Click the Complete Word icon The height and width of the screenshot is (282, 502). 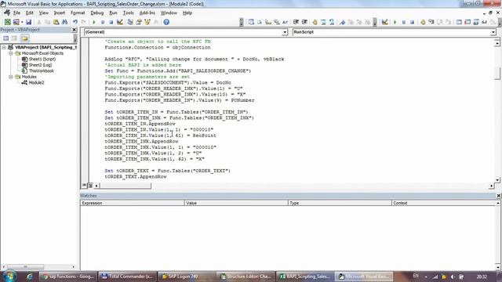[x=285, y=22]
